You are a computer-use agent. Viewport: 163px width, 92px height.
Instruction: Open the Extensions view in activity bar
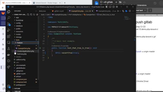click(9, 36)
